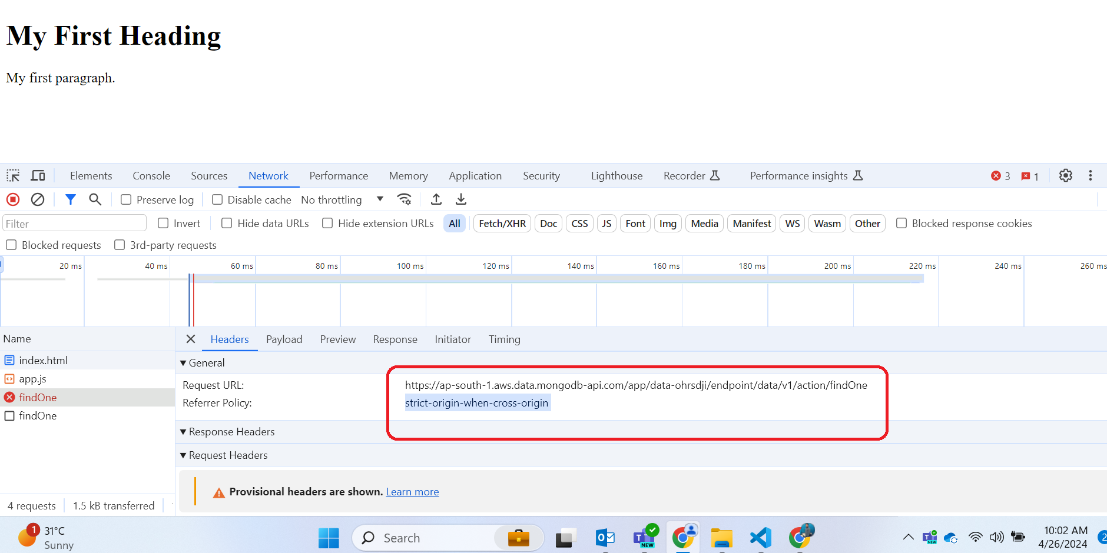Click the export HAR download icon
The height and width of the screenshot is (553, 1107).
461,199
